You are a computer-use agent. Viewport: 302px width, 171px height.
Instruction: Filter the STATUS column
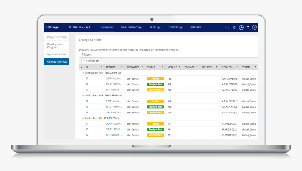click(163, 67)
